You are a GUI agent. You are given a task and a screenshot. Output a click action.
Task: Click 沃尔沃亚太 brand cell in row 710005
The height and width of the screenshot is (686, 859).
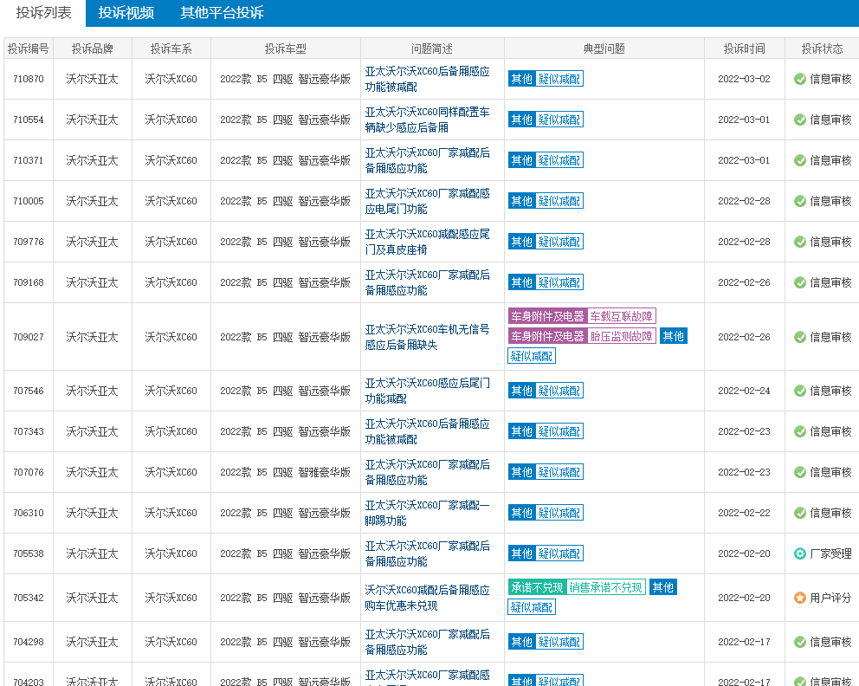tap(92, 201)
